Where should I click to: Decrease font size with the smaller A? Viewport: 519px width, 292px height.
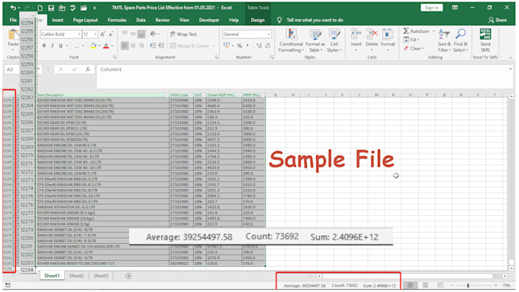[x=111, y=34]
